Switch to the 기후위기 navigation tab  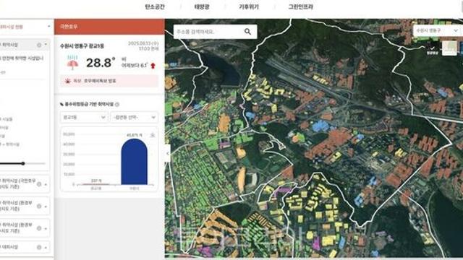tap(249, 6)
